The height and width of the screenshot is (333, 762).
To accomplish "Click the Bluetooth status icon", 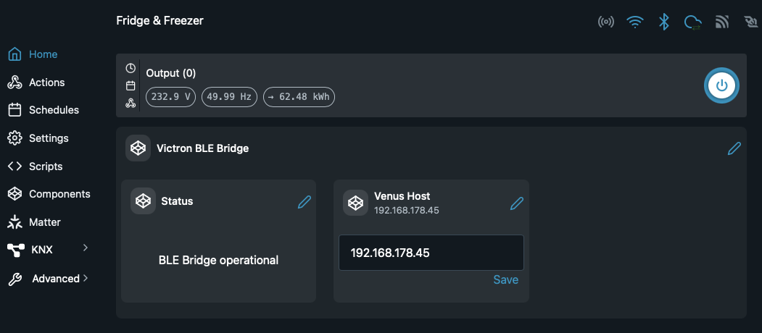I will (664, 22).
